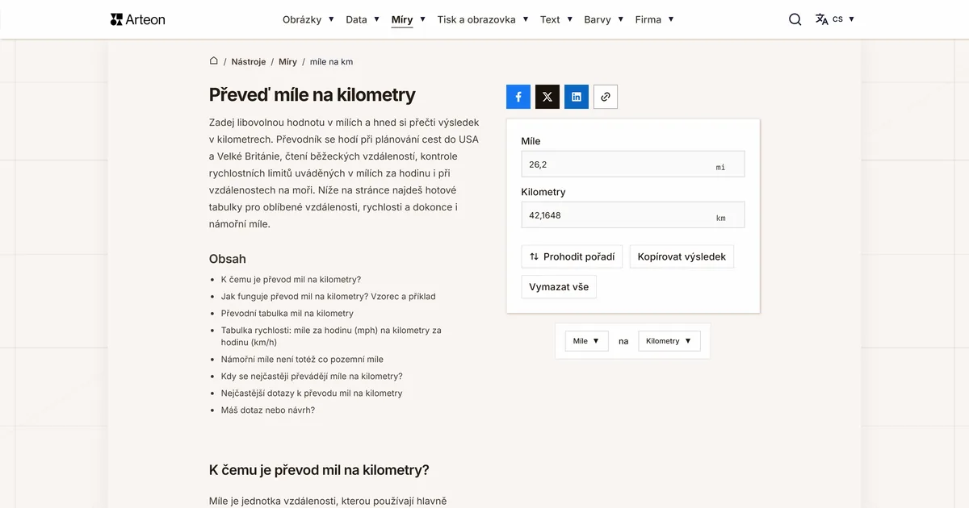The image size is (969, 508).
Task: Expand the Firma menu
Action: 655,19
